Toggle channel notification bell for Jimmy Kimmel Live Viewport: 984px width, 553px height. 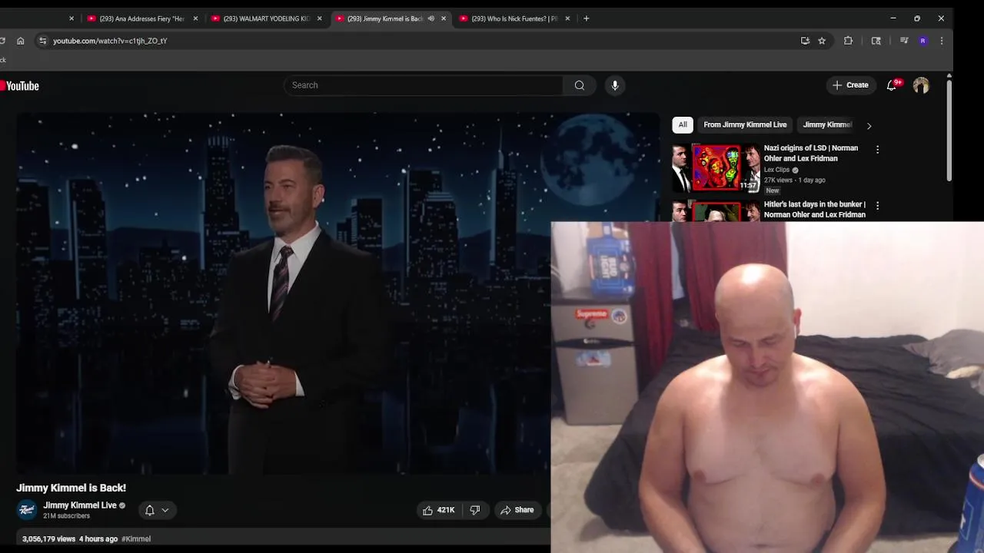pyautogui.click(x=150, y=510)
